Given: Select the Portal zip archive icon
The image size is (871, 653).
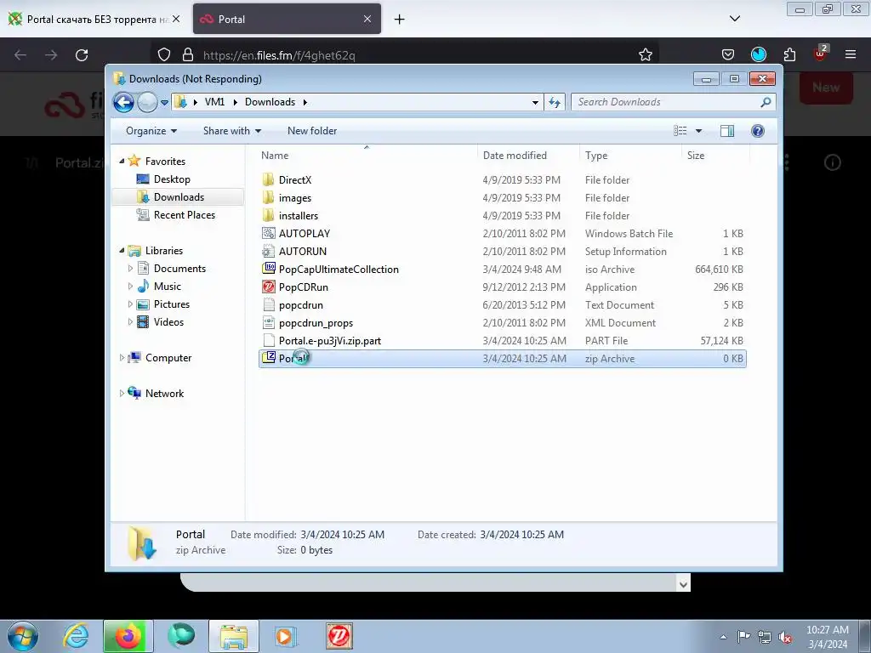Looking at the screenshot, I should coord(268,358).
